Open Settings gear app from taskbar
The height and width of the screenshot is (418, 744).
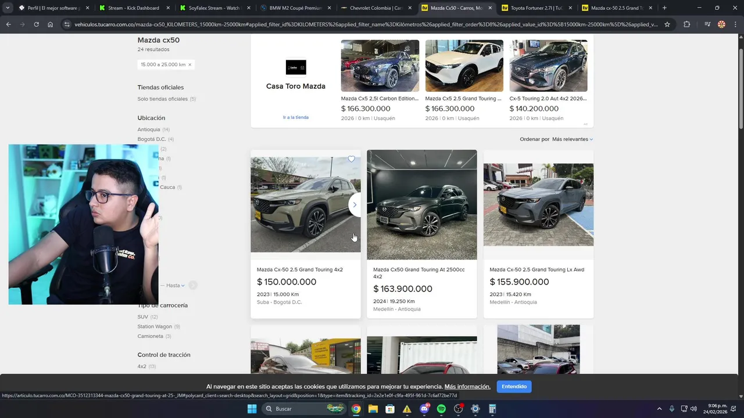point(475,409)
